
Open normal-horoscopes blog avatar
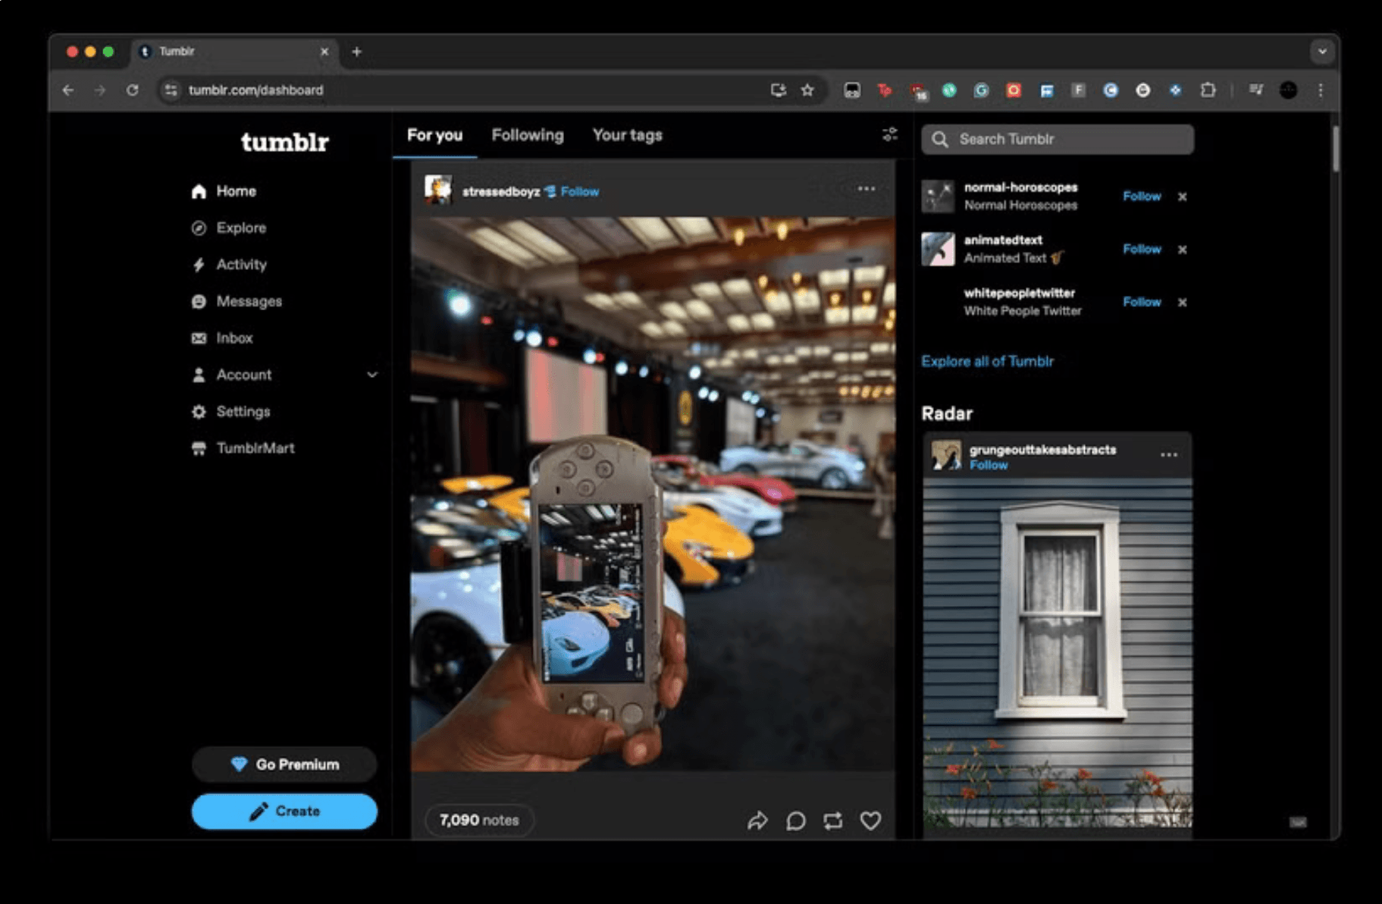938,196
